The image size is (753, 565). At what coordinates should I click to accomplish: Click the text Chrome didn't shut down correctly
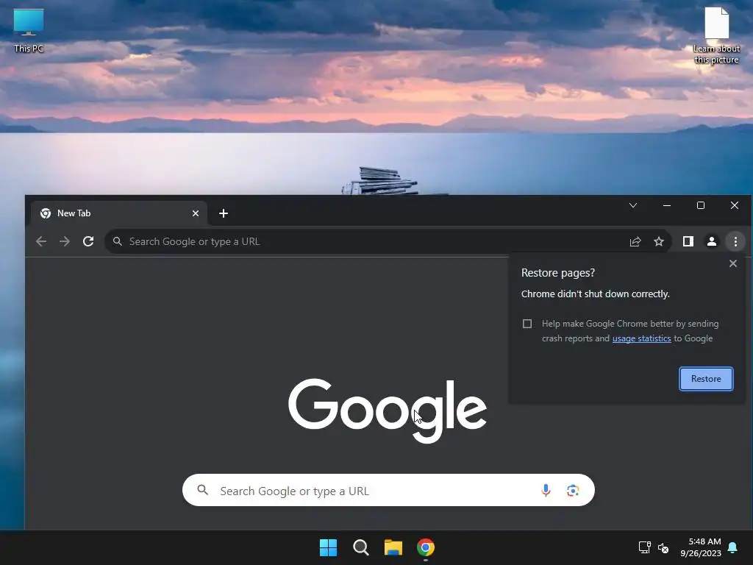pyautogui.click(x=595, y=294)
